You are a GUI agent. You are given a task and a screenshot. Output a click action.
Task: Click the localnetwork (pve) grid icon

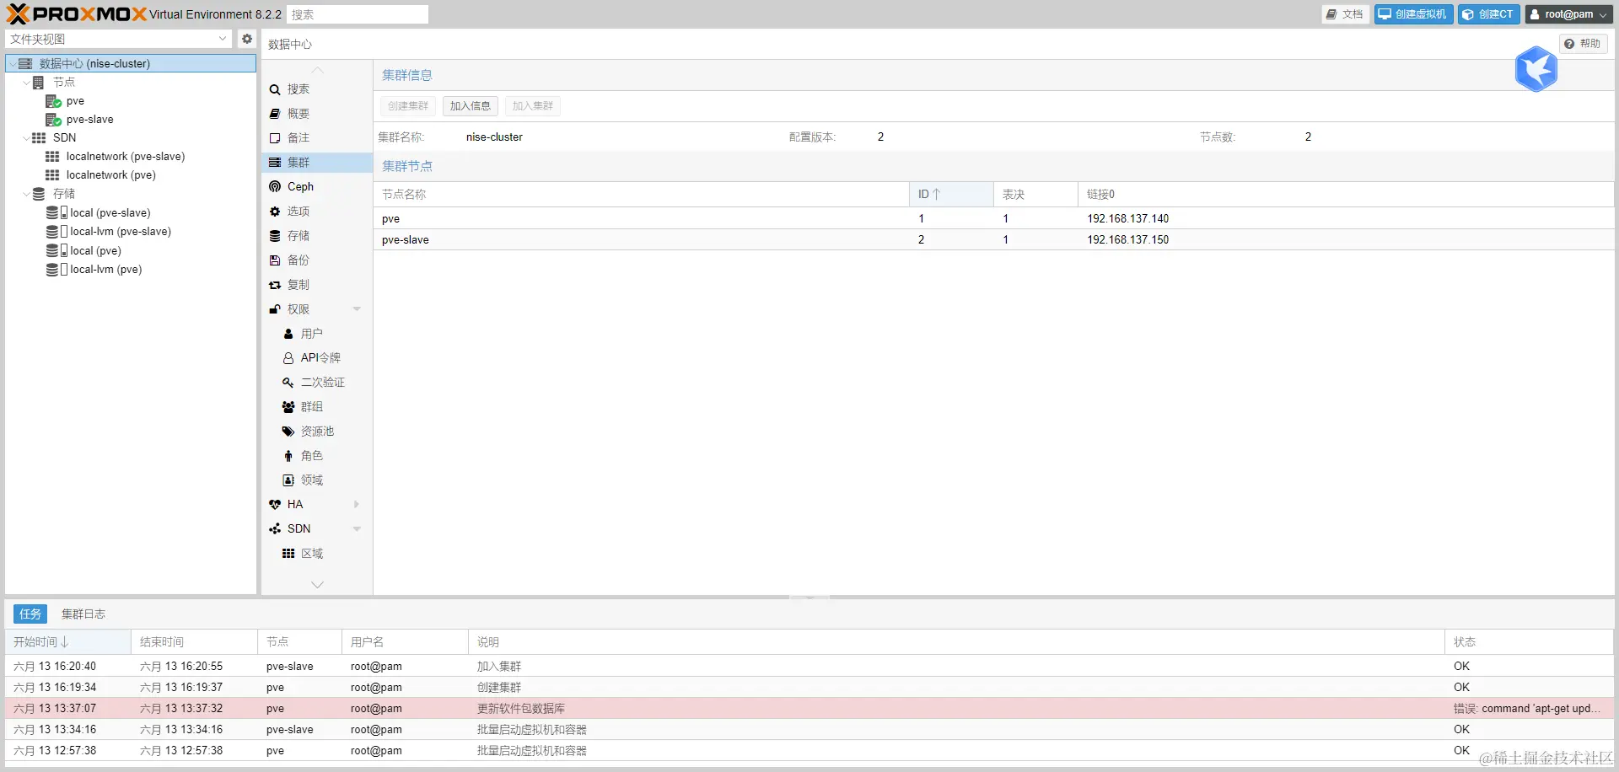(x=52, y=175)
